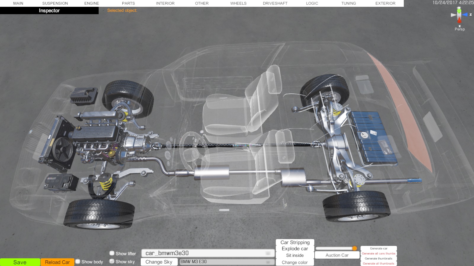Click the orange slider handle

click(x=355, y=248)
